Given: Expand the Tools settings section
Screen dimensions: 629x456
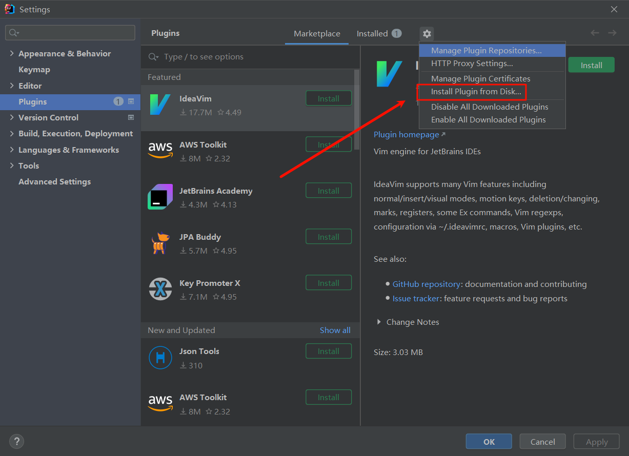Looking at the screenshot, I should (x=12, y=165).
